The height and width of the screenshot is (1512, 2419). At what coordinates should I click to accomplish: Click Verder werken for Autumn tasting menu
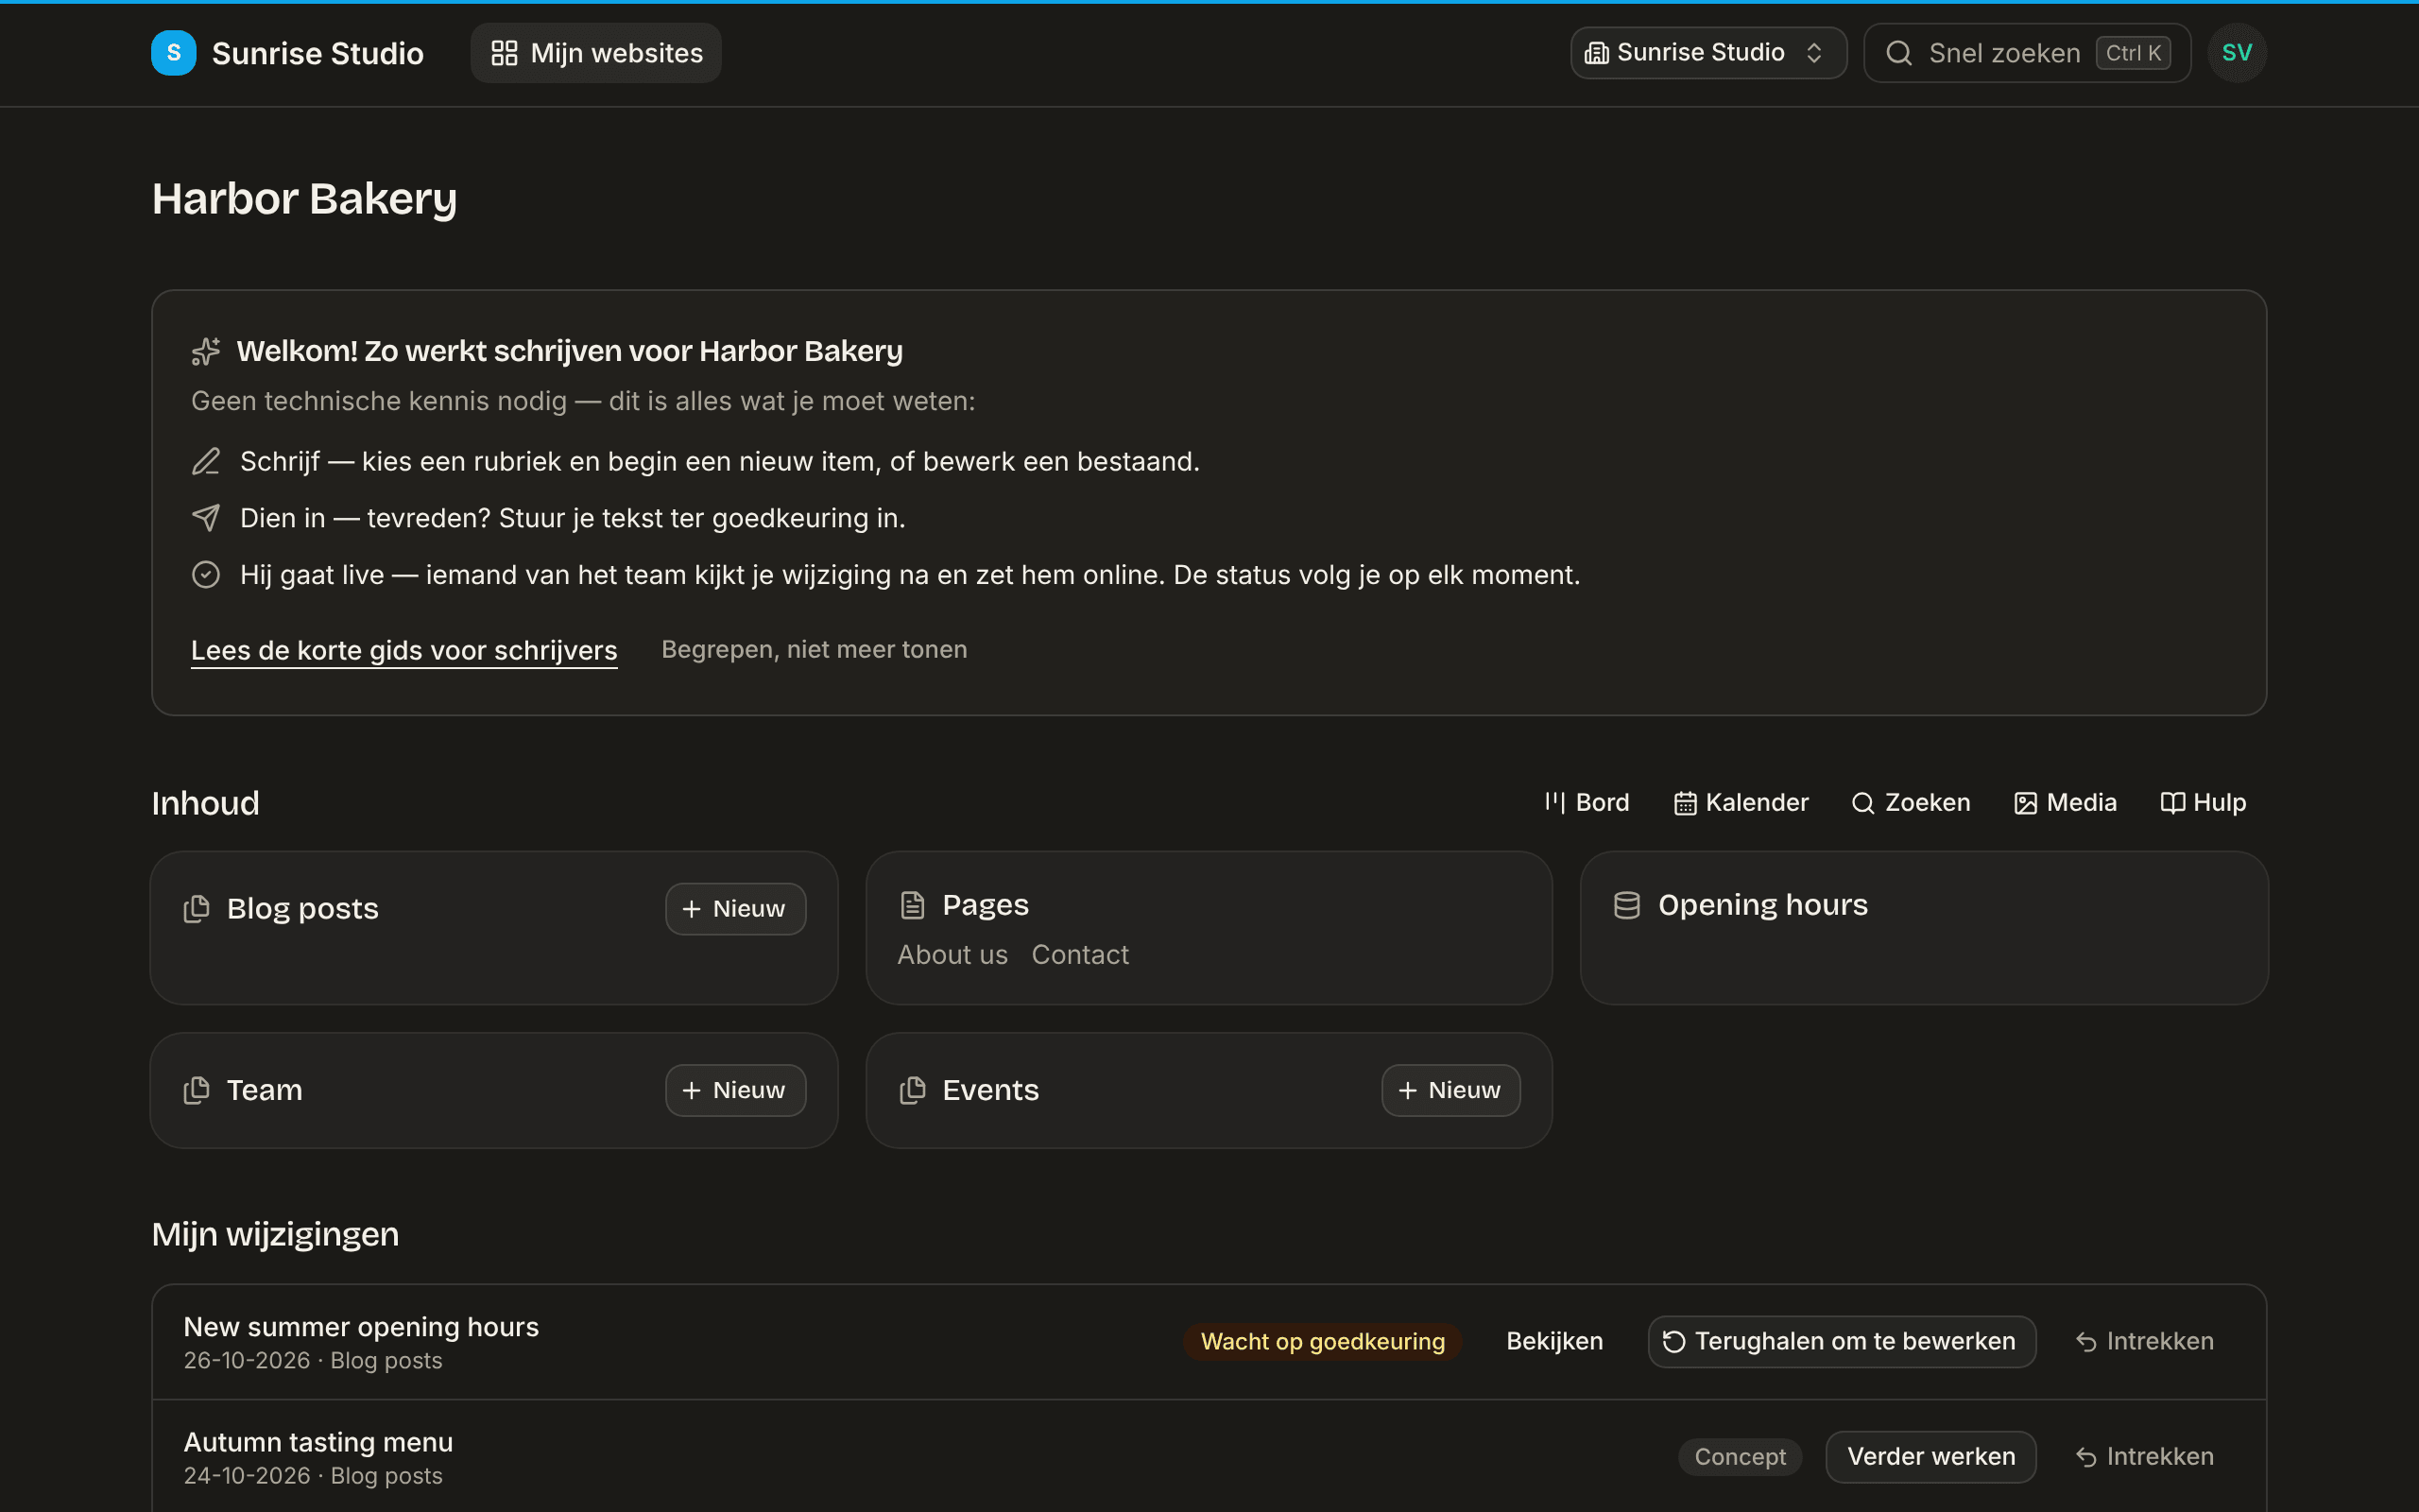point(1930,1457)
